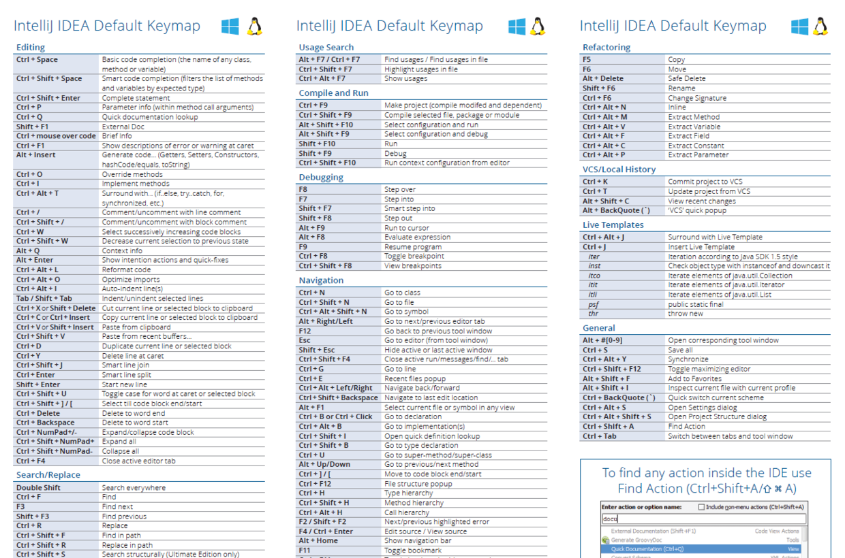This screenshot has height=558, width=845.
Task: Click the 'Extract Method' description
Action: [694, 117]
